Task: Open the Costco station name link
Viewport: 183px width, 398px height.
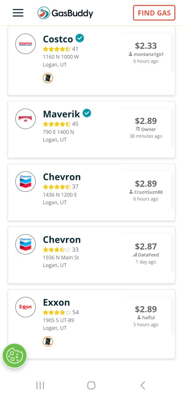Action: tap(58, 39)
